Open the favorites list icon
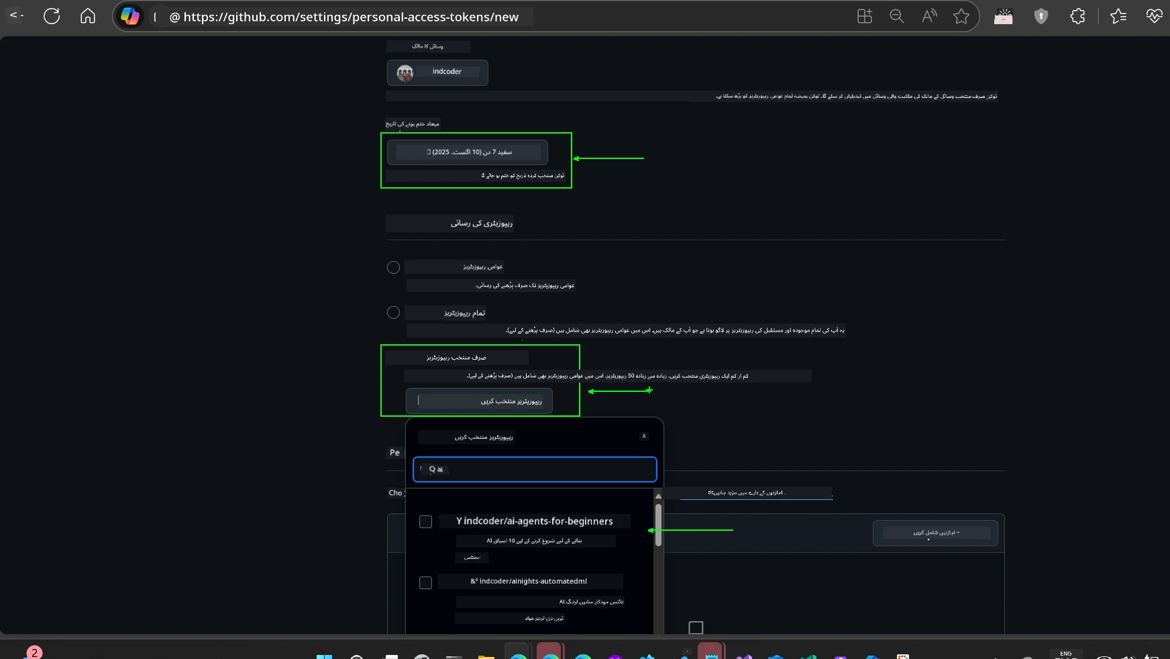This screenshot has height=659, width=1170. [1119, 16]
